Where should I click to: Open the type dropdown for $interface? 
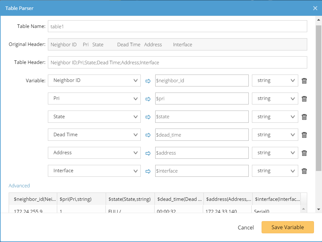[x=275, y=171]
